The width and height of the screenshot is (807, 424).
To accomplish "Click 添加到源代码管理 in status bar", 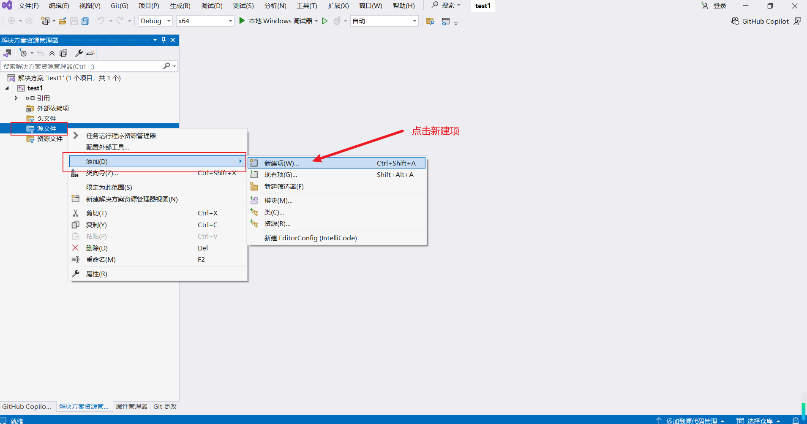I will pyautogui.click(x=691, y=421).
